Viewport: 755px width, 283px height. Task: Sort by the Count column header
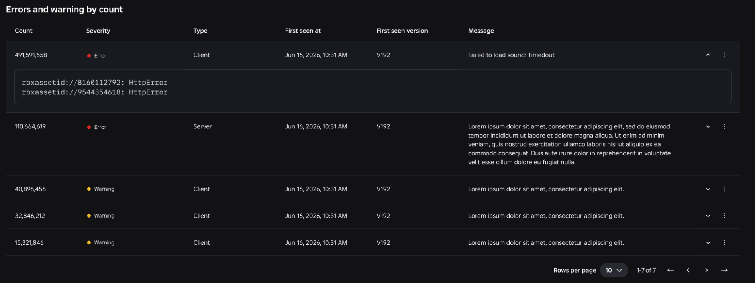point(24,31)
